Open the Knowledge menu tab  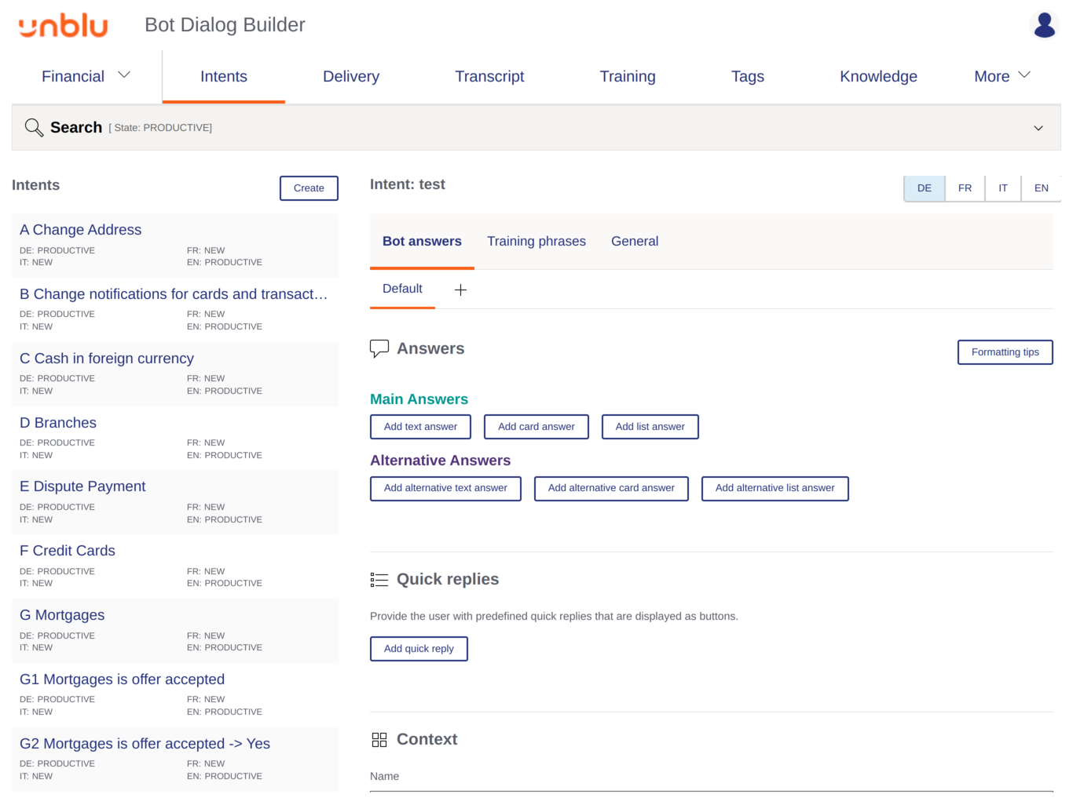pos(878,76)
